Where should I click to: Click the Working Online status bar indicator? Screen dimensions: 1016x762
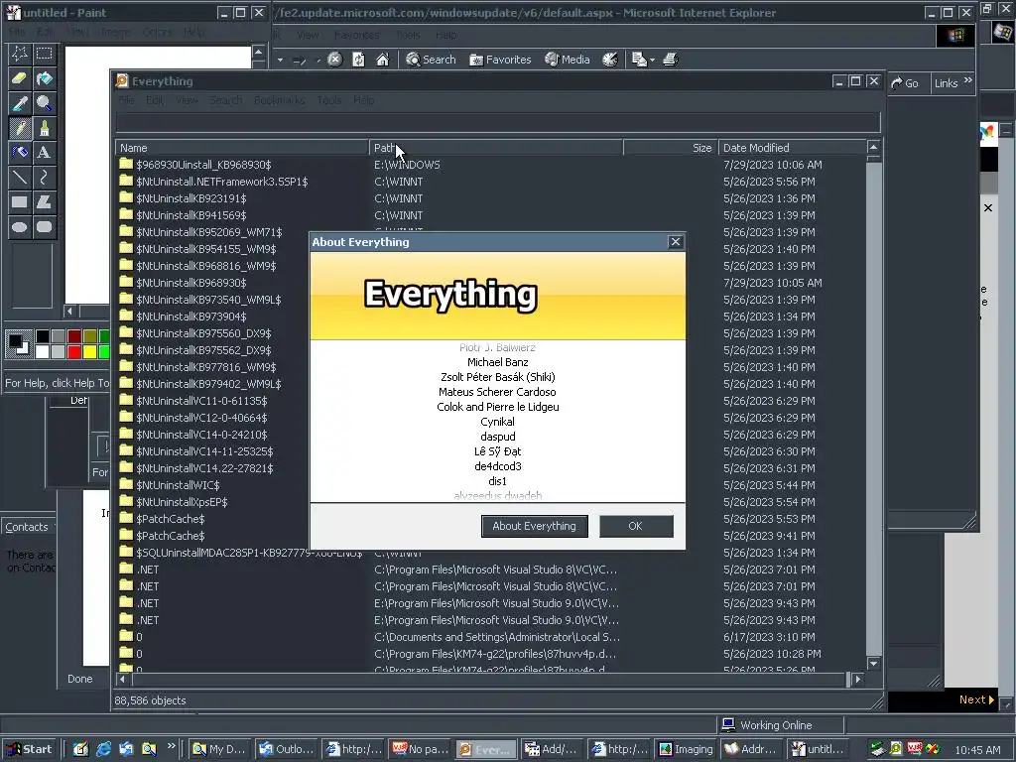[781, 725]
